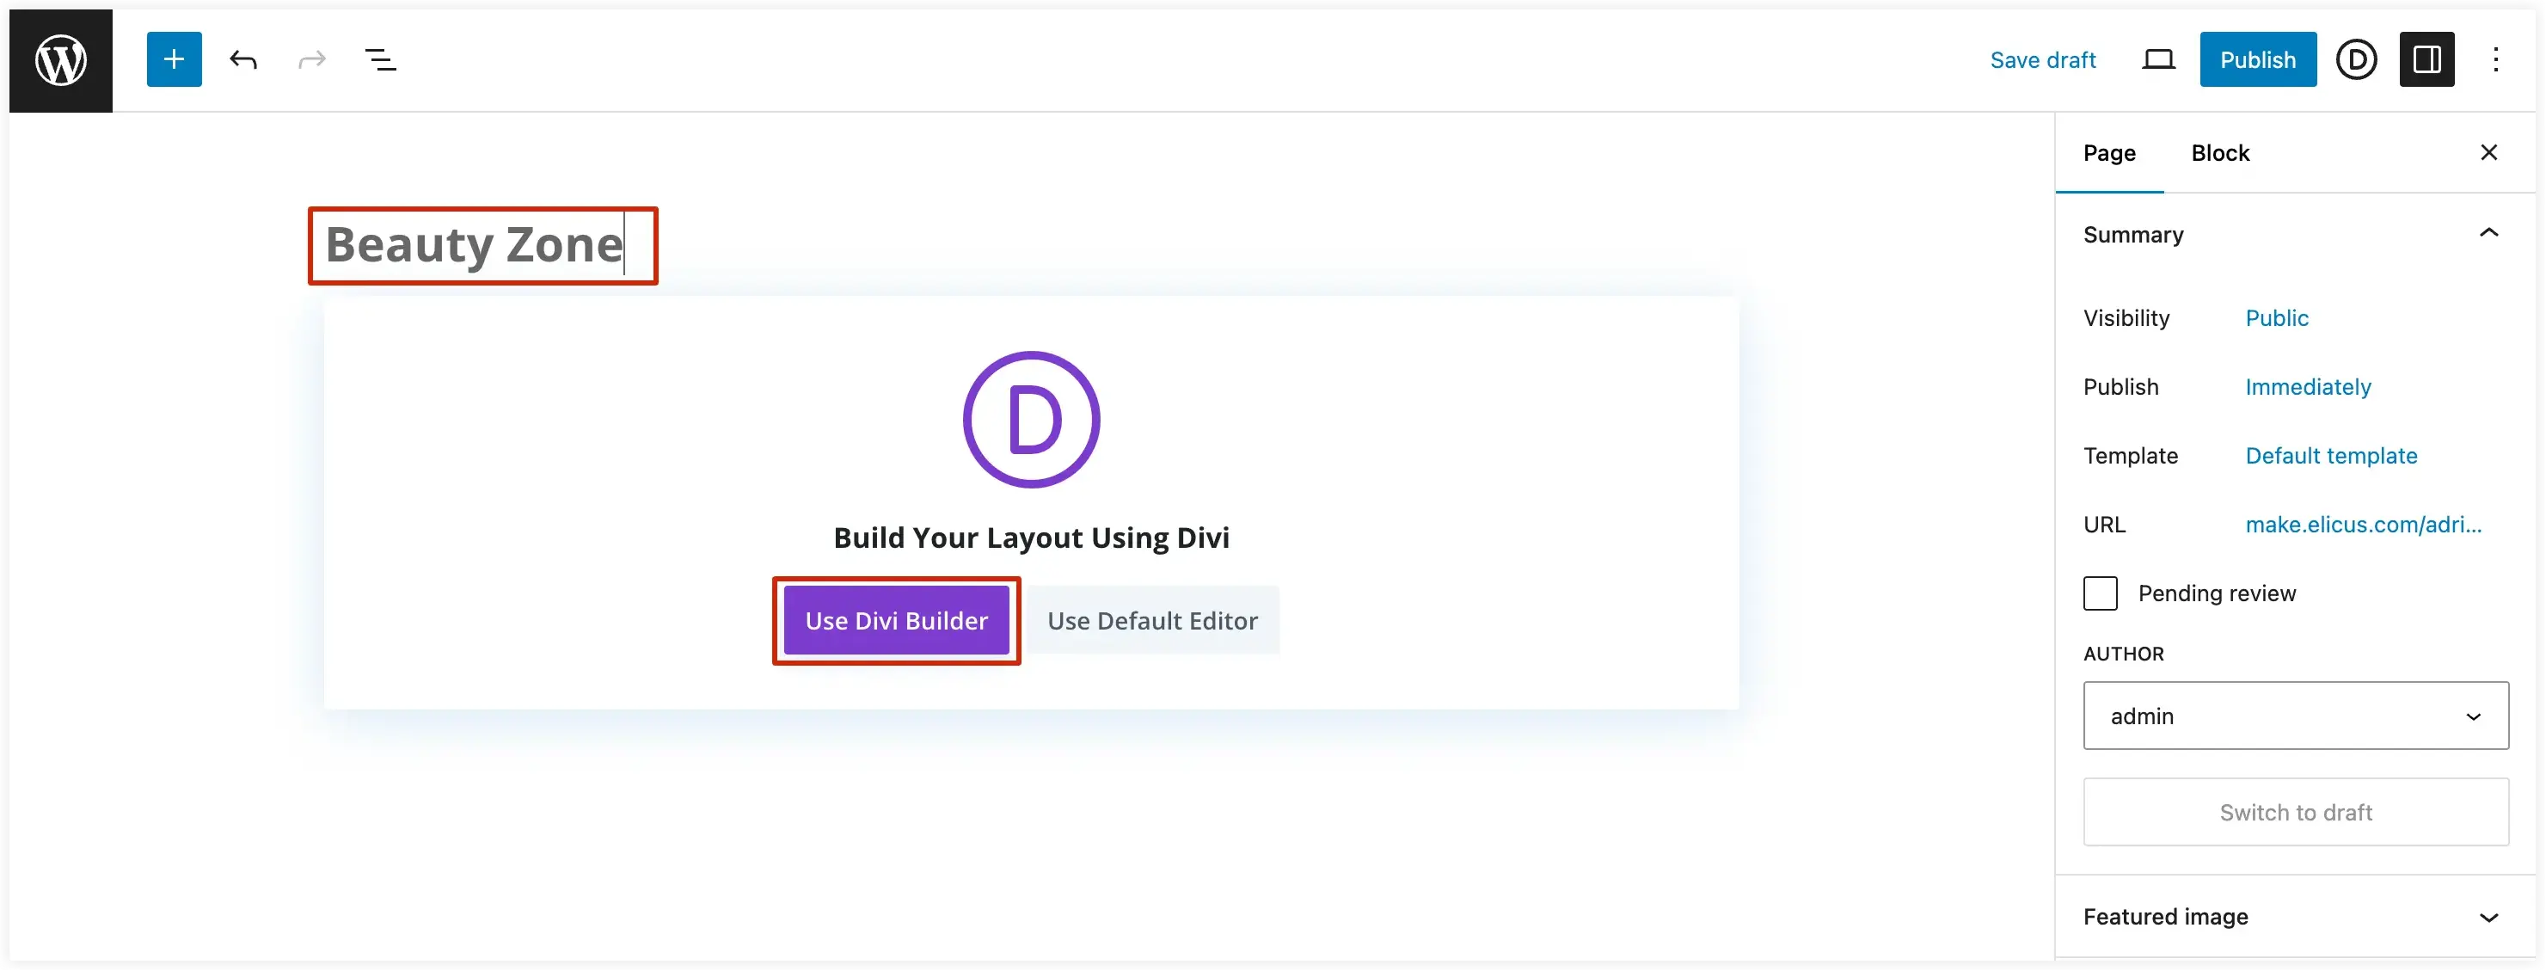
Task: Switch to the Block tab
Action: point(2220,153)
